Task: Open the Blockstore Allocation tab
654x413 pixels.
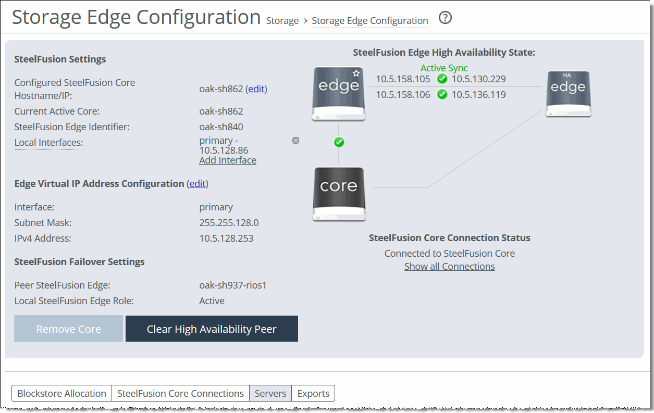Action: pos(61,393)
